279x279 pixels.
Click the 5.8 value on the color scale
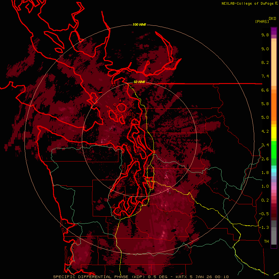(x=265, y=104)
